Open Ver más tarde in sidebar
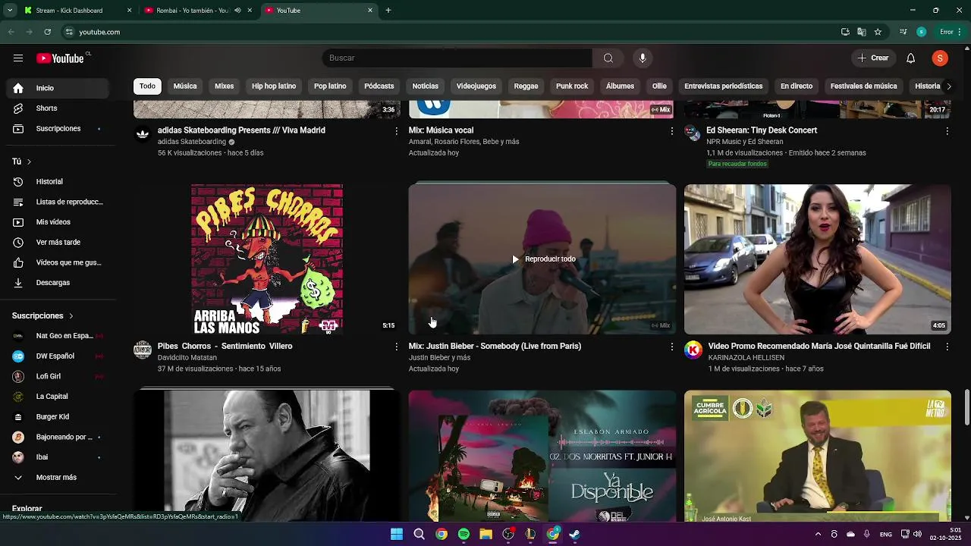971x546 pixels. point(58,243)
